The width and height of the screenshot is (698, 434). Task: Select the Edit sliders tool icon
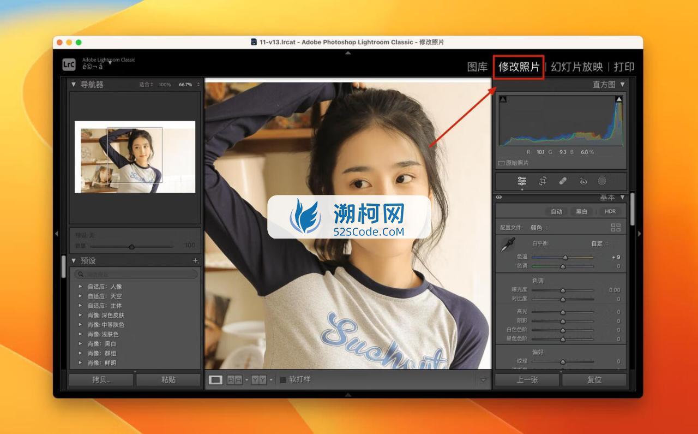pyautogui.click(x=522, y=181)
